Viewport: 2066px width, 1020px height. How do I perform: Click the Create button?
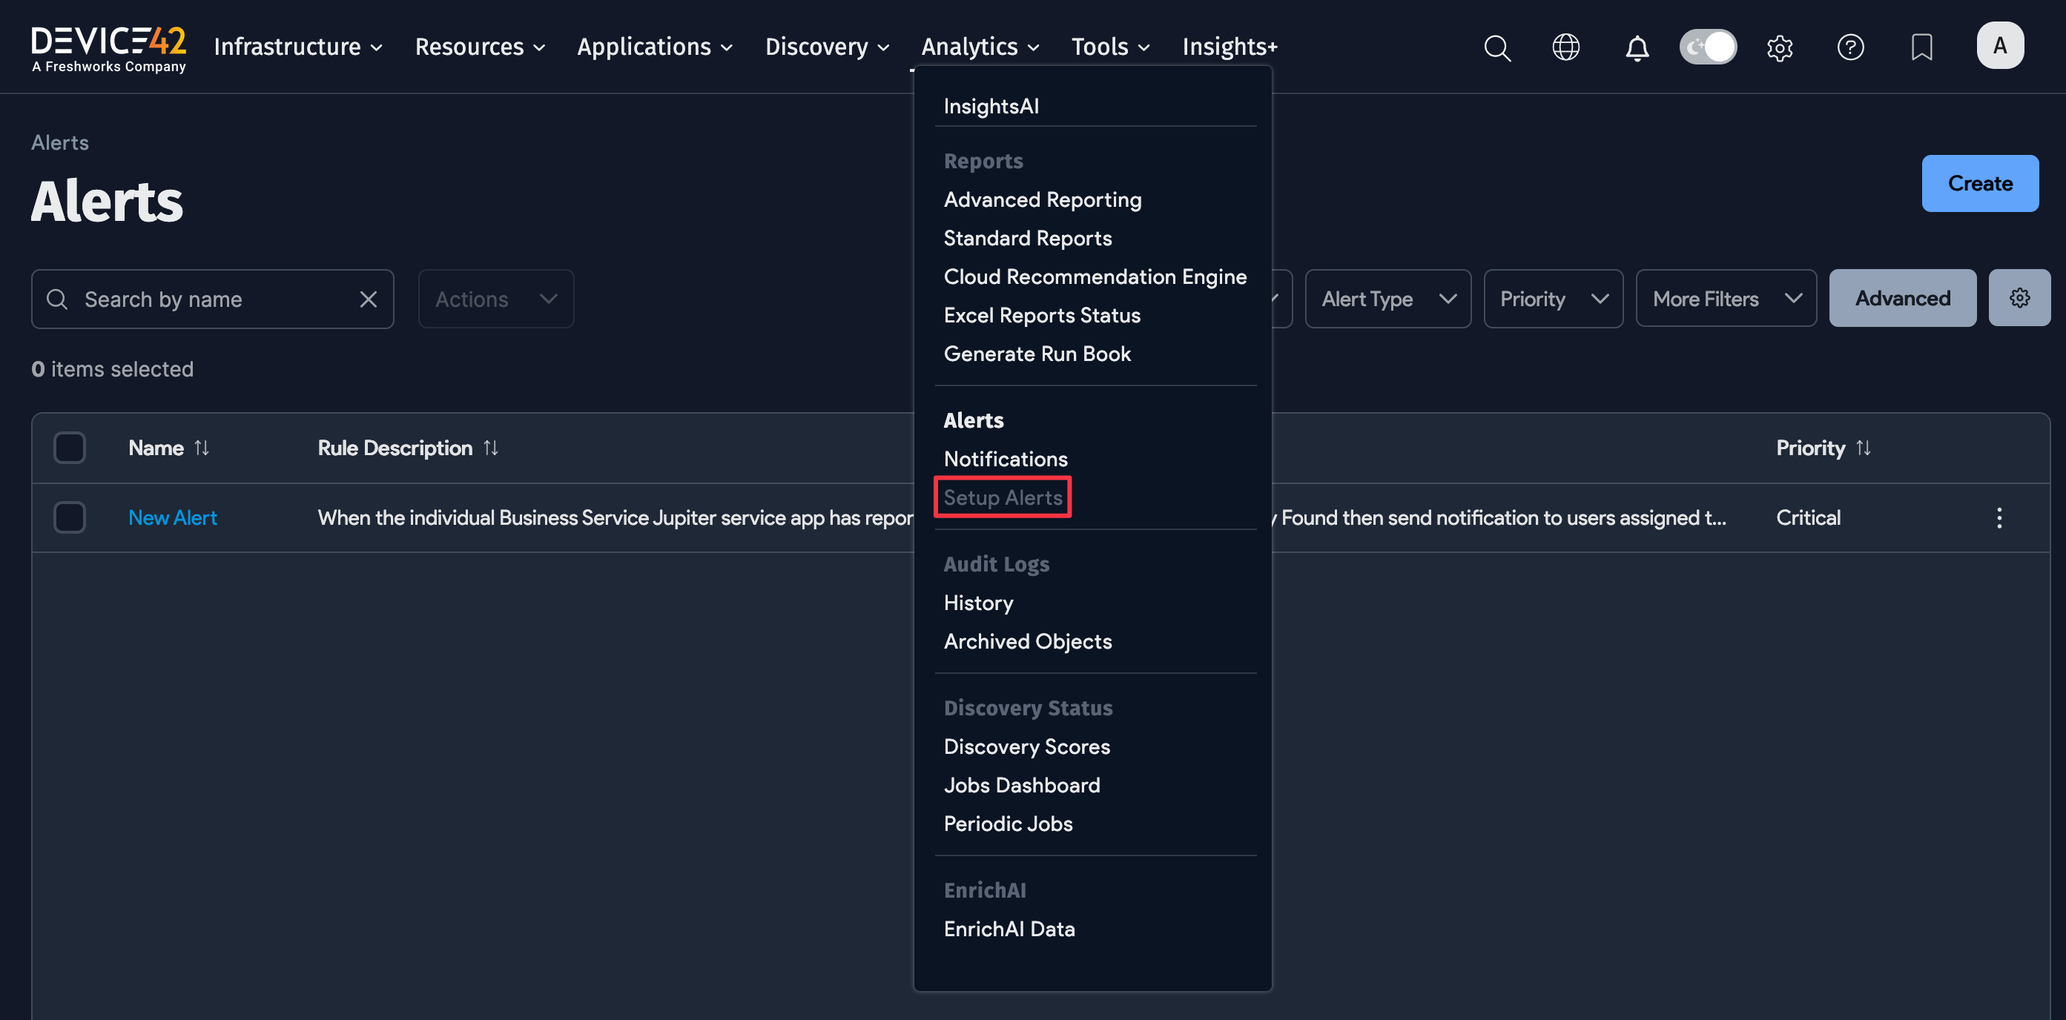[1979, 183]
